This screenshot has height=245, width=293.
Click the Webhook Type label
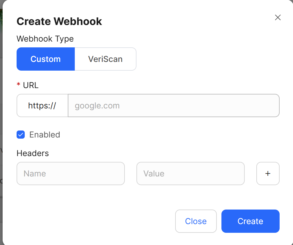(45, 39)
